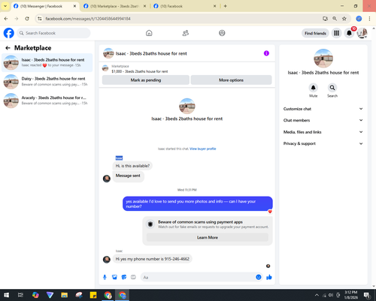Switch to Marketplace 3beds browser tab
The height and width of the screenshot is (301, 376).
click(x=114, y=6)
